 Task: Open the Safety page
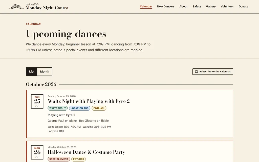(197, 6)
